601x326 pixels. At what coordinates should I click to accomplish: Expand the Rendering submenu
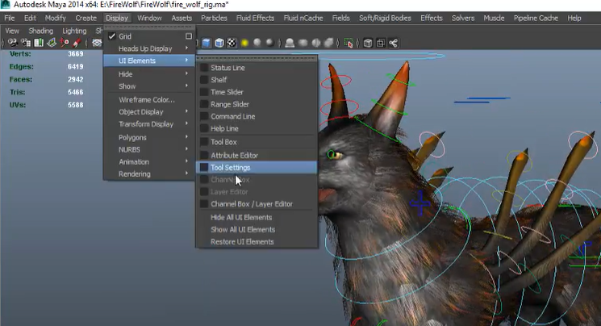[x=149, y=174]
